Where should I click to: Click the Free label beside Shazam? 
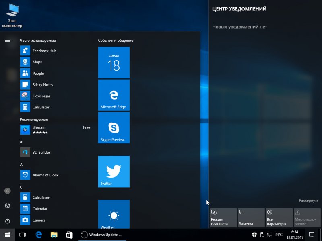tap(87, 127)
